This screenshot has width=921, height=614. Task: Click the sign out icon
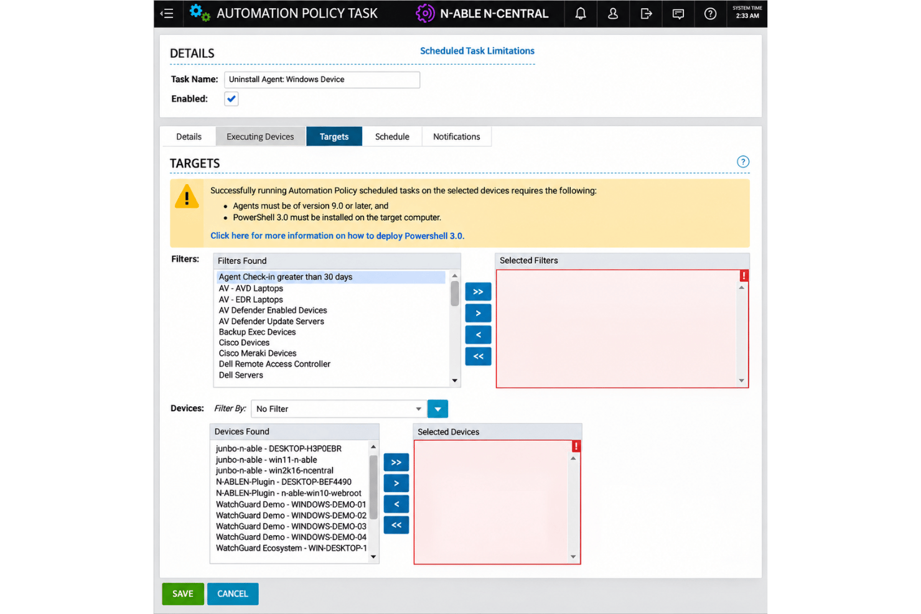646,13
